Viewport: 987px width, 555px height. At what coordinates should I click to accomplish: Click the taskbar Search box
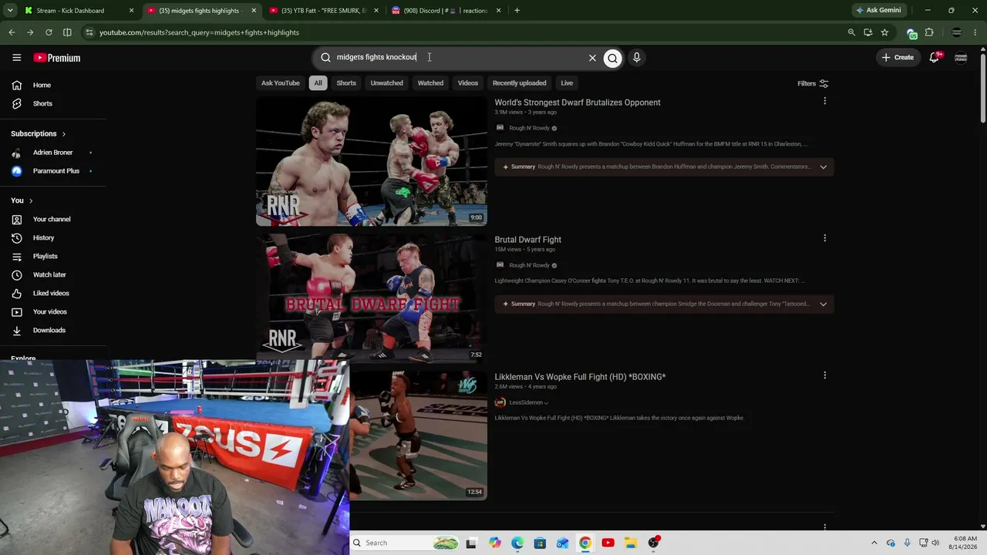tap(405, 543)
